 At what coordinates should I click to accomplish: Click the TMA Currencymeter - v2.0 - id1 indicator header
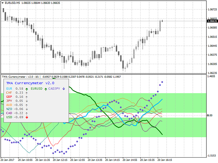pos(20,77)
